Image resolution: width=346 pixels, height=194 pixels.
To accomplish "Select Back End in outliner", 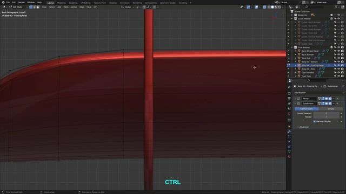I will pos(306,58).
